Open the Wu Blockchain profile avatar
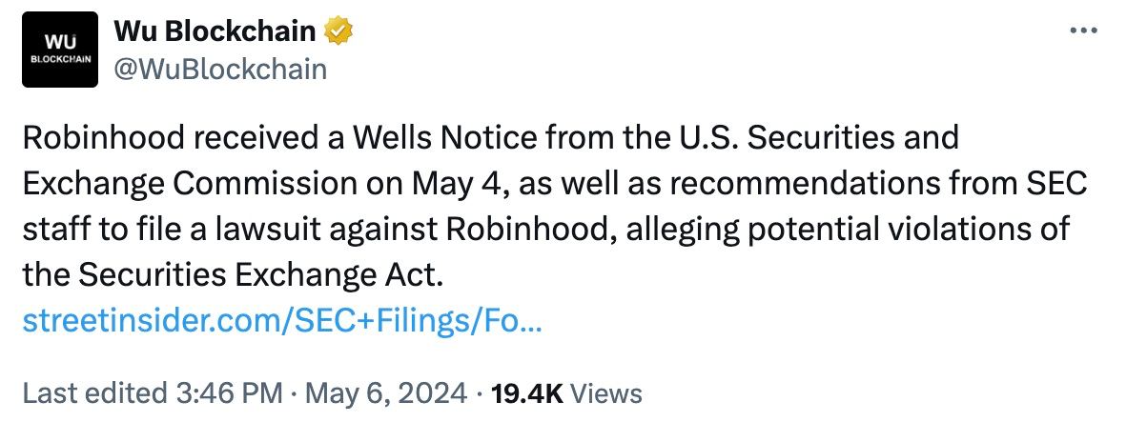The width and height of the screenshot is (1127, 422). (61, 50)
